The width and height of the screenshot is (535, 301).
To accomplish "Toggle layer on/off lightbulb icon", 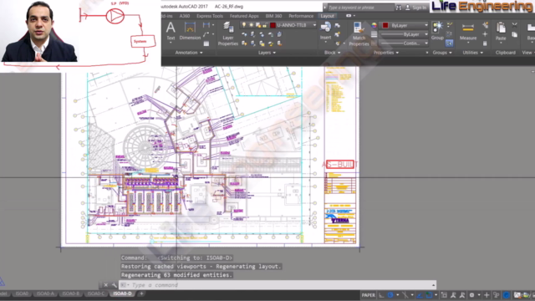I will pyautogui.click(x=244, y=25).
